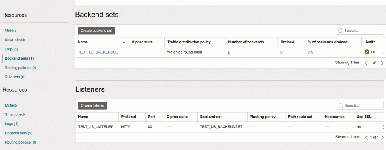The image size is (386, 150).
Task: Click the Traffic distribution policy column header
Action: [x=189, y=42]
